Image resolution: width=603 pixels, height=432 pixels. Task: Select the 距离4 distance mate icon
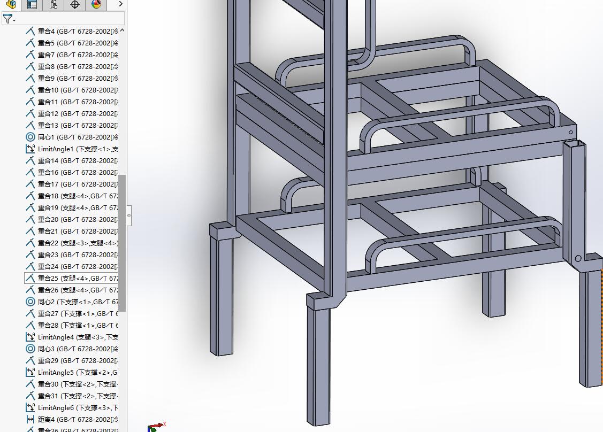(x=30, y=419)
